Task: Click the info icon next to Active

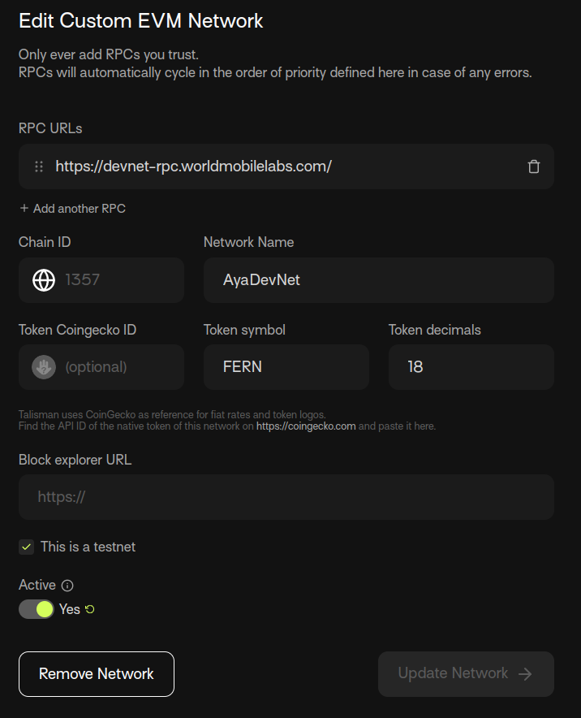Action: [67, 586]
